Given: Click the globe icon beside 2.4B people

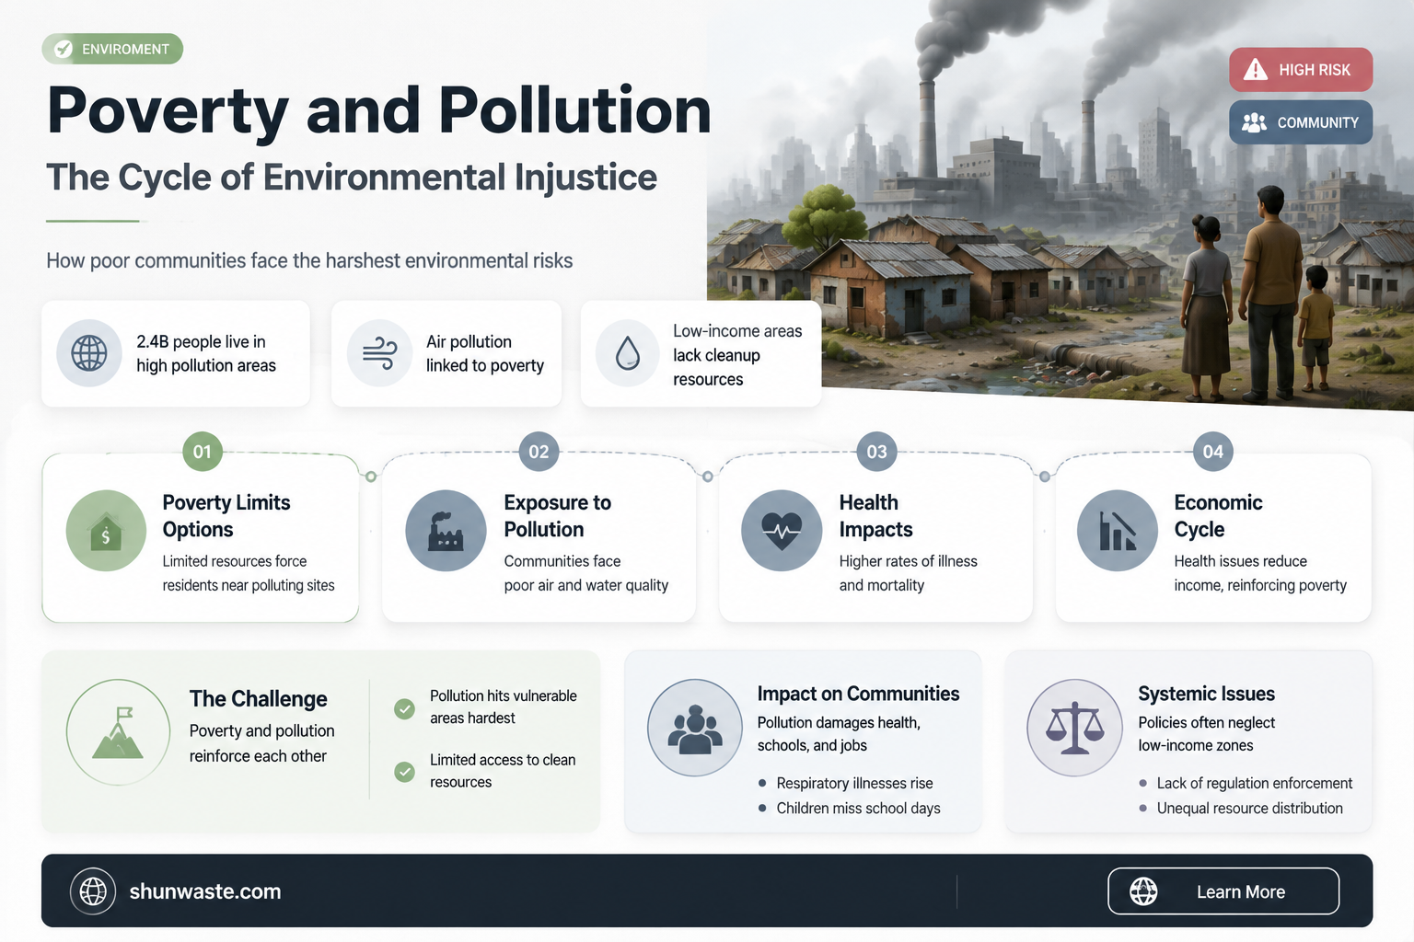Looking at the screenshot, I should tap(89, 353).
